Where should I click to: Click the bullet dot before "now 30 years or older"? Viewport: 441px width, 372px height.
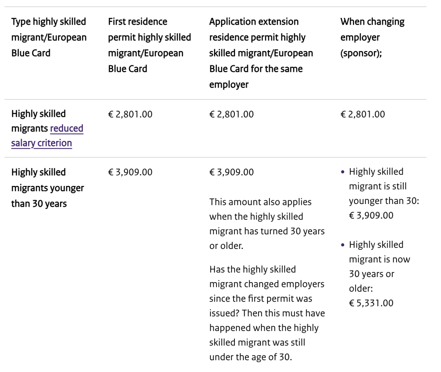343,245
